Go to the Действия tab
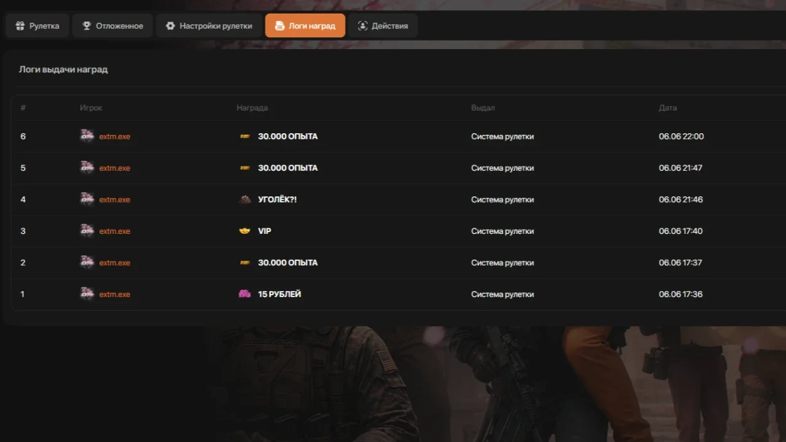The width and height of the screenshot is (786, 442). [x=383, y=26]
